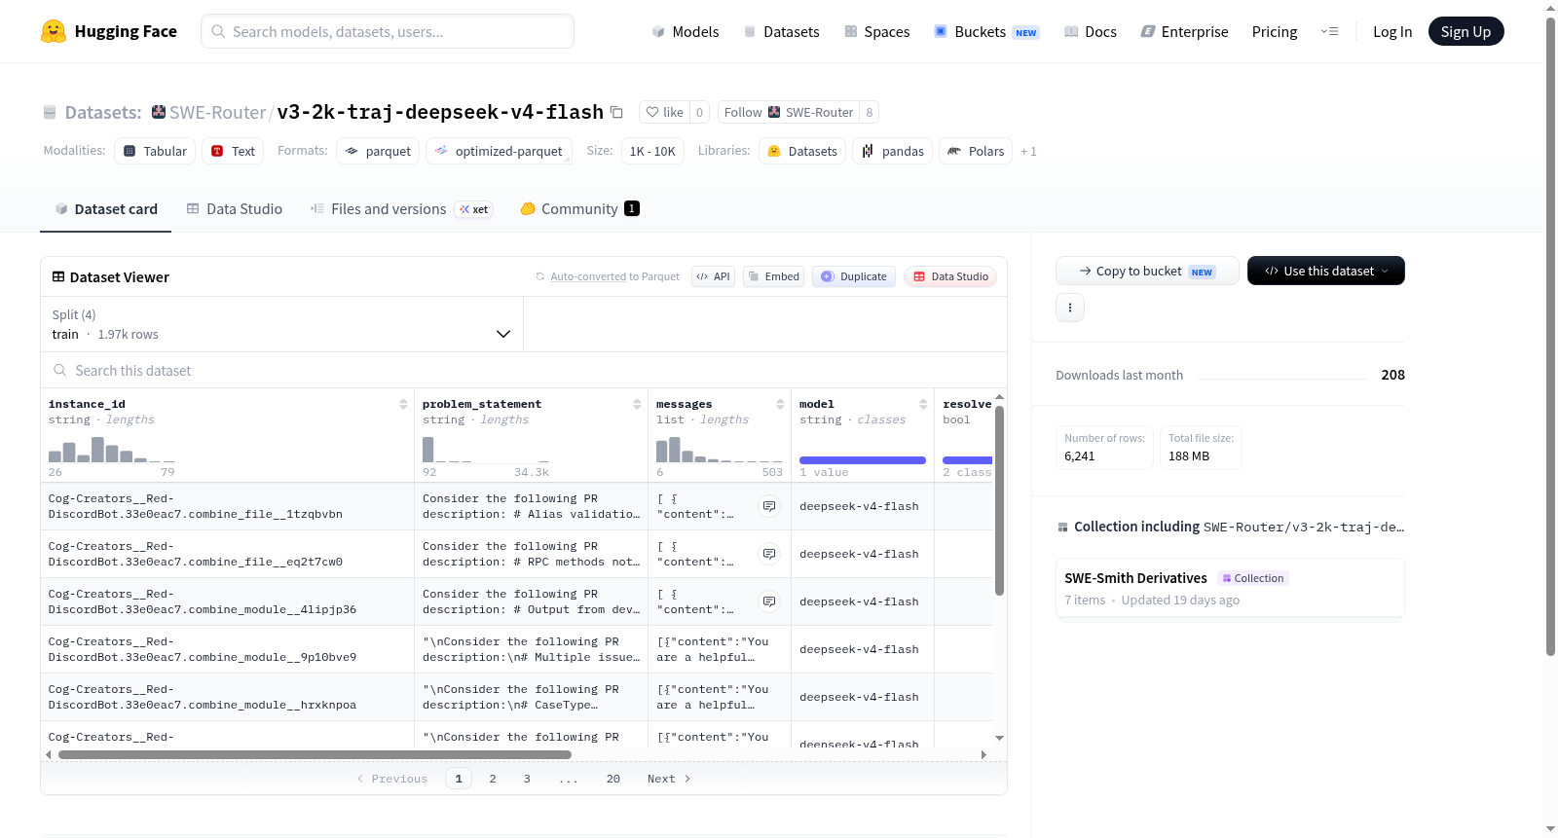
Task: Sort by instance_id column arrows
Action: click(403, 404)
